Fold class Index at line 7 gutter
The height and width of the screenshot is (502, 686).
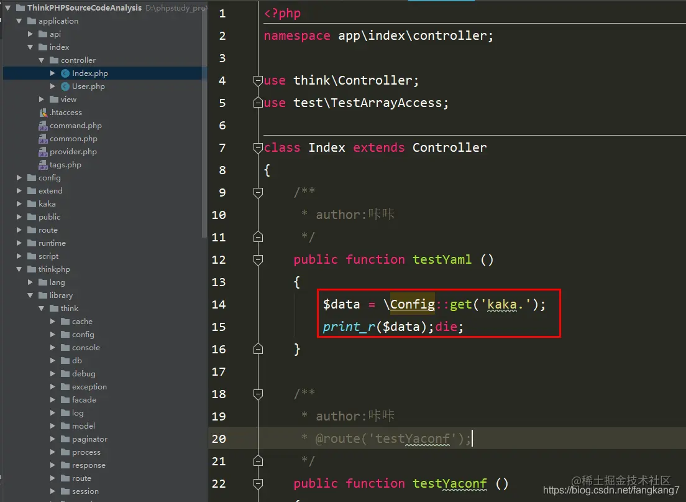258,147
